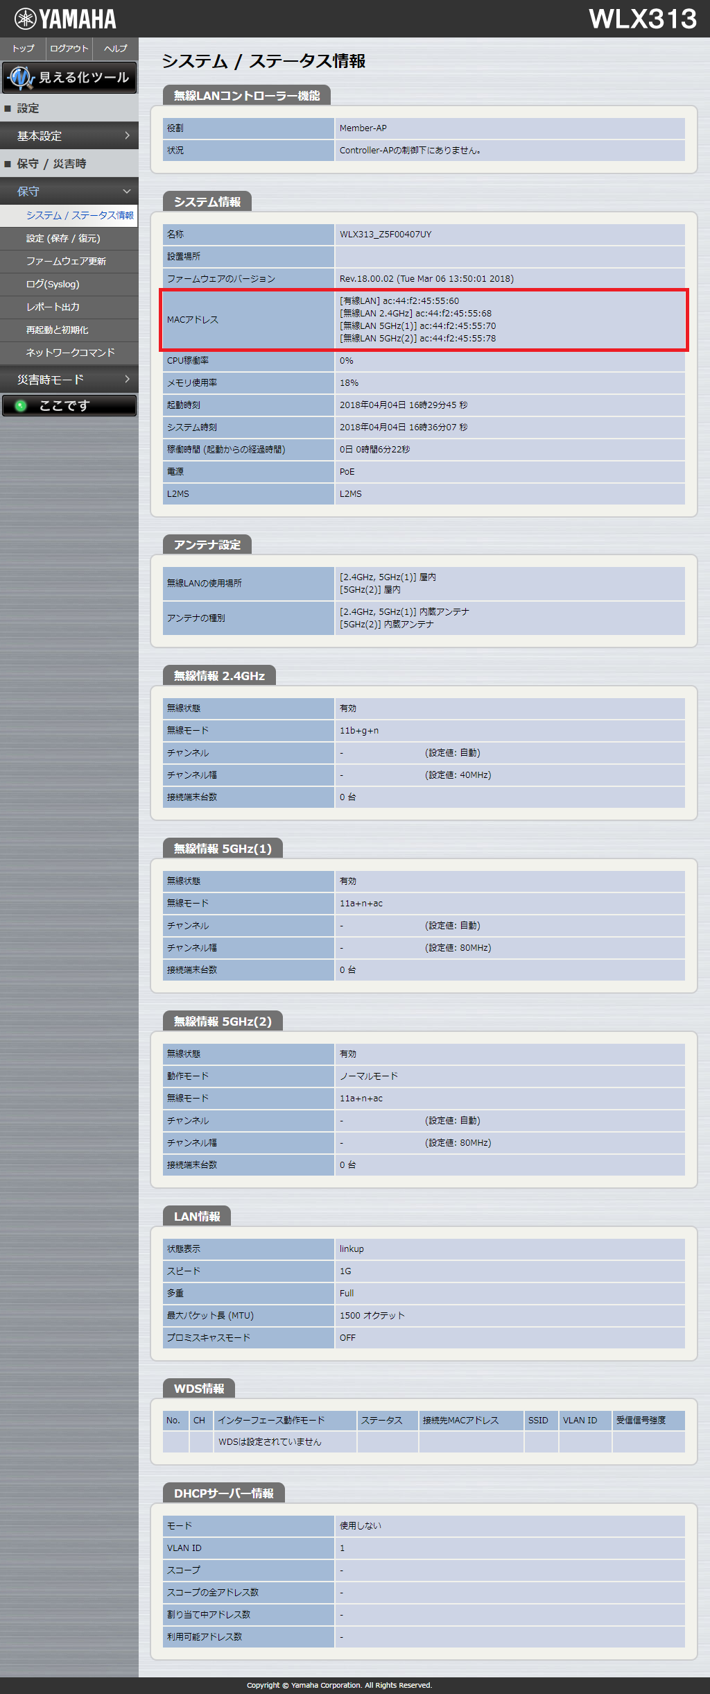The width and height of the screenshot is (710, 1694).
Task: Open 再起動と初期化 page
Action: click(69, 330)
